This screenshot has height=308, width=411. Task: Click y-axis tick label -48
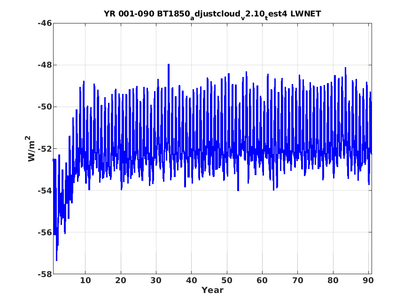coord(45,65)
